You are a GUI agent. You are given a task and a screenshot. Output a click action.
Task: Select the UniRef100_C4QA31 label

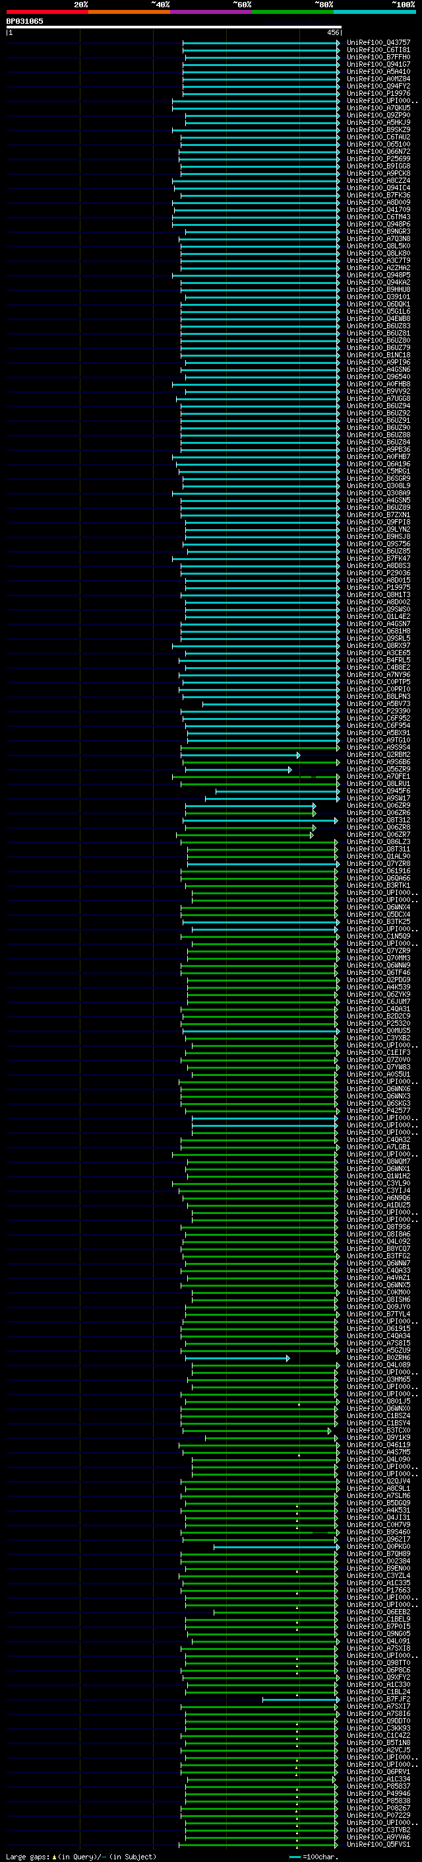click(x=378, y=1009)
